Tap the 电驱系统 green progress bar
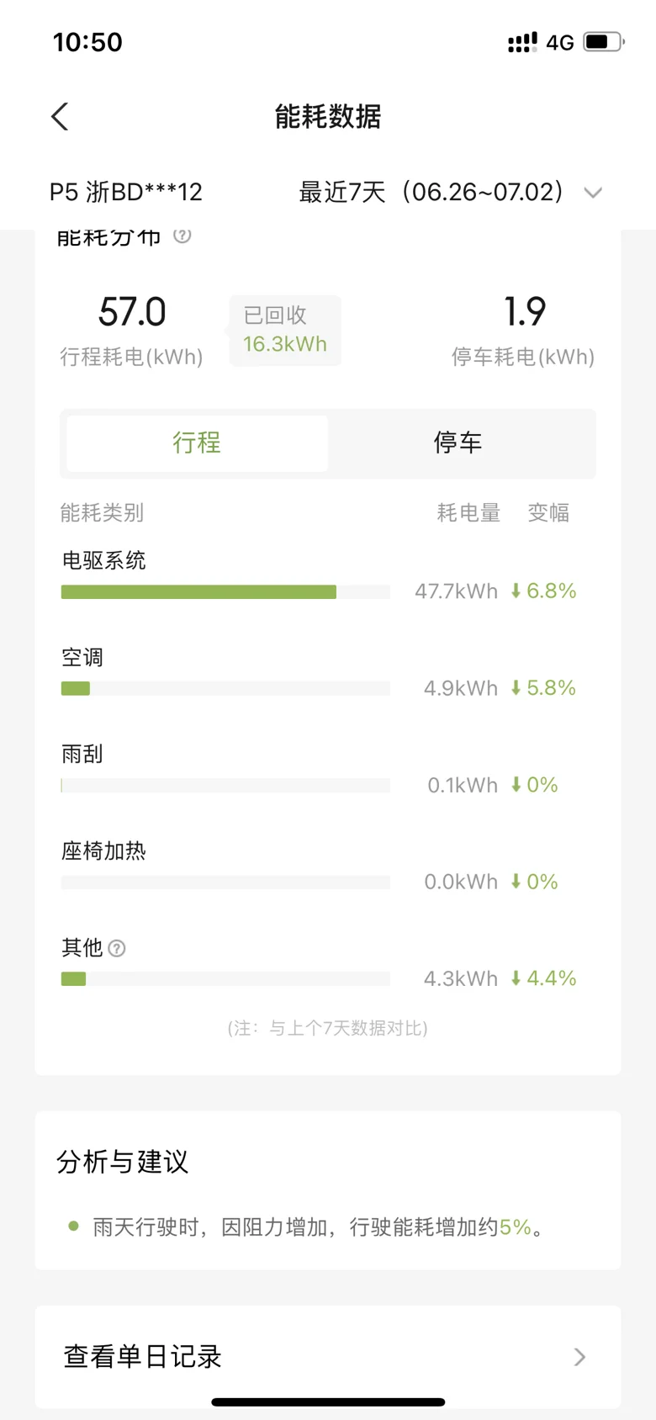This screenshot has width=656, height=1420. coord(198,592)
